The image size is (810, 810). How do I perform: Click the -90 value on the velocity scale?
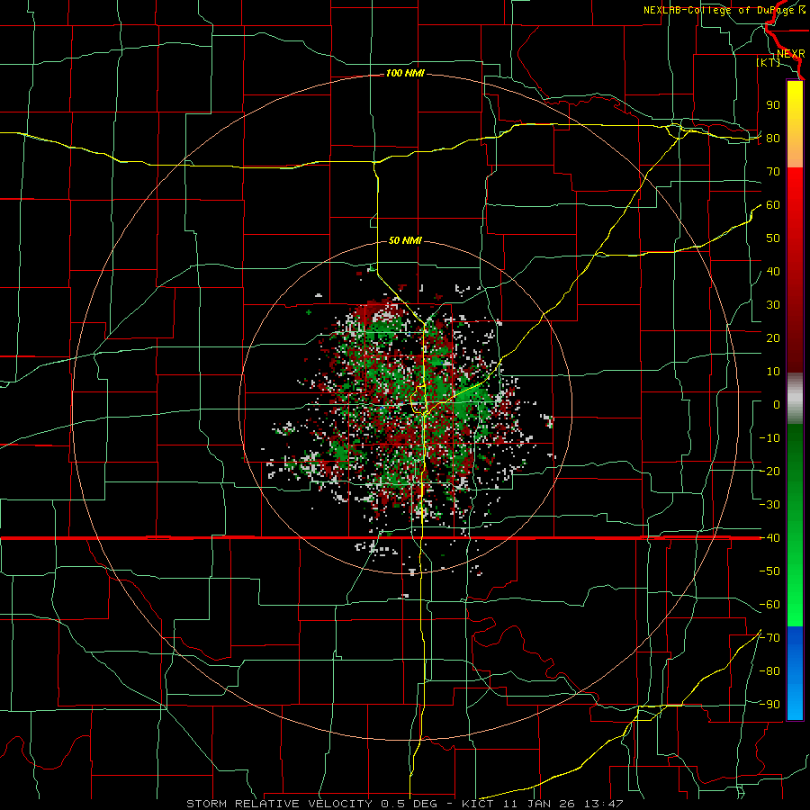pyautogui.click(x=769, y=705)
